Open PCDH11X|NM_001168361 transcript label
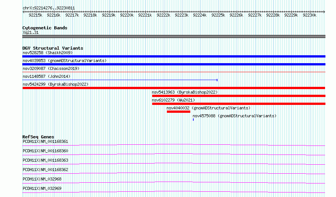 tap(45, 141)
